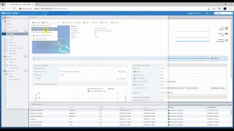Open browser favorites star icon
Image resolution: width=234 pixels, height=131 pixels.
point(214,9)
